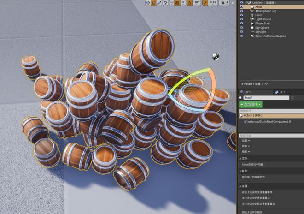The height and width of the screenshot is (214, 304).
Task: Click the lock icon beside Actor1 name
Action: pos(292,98)
